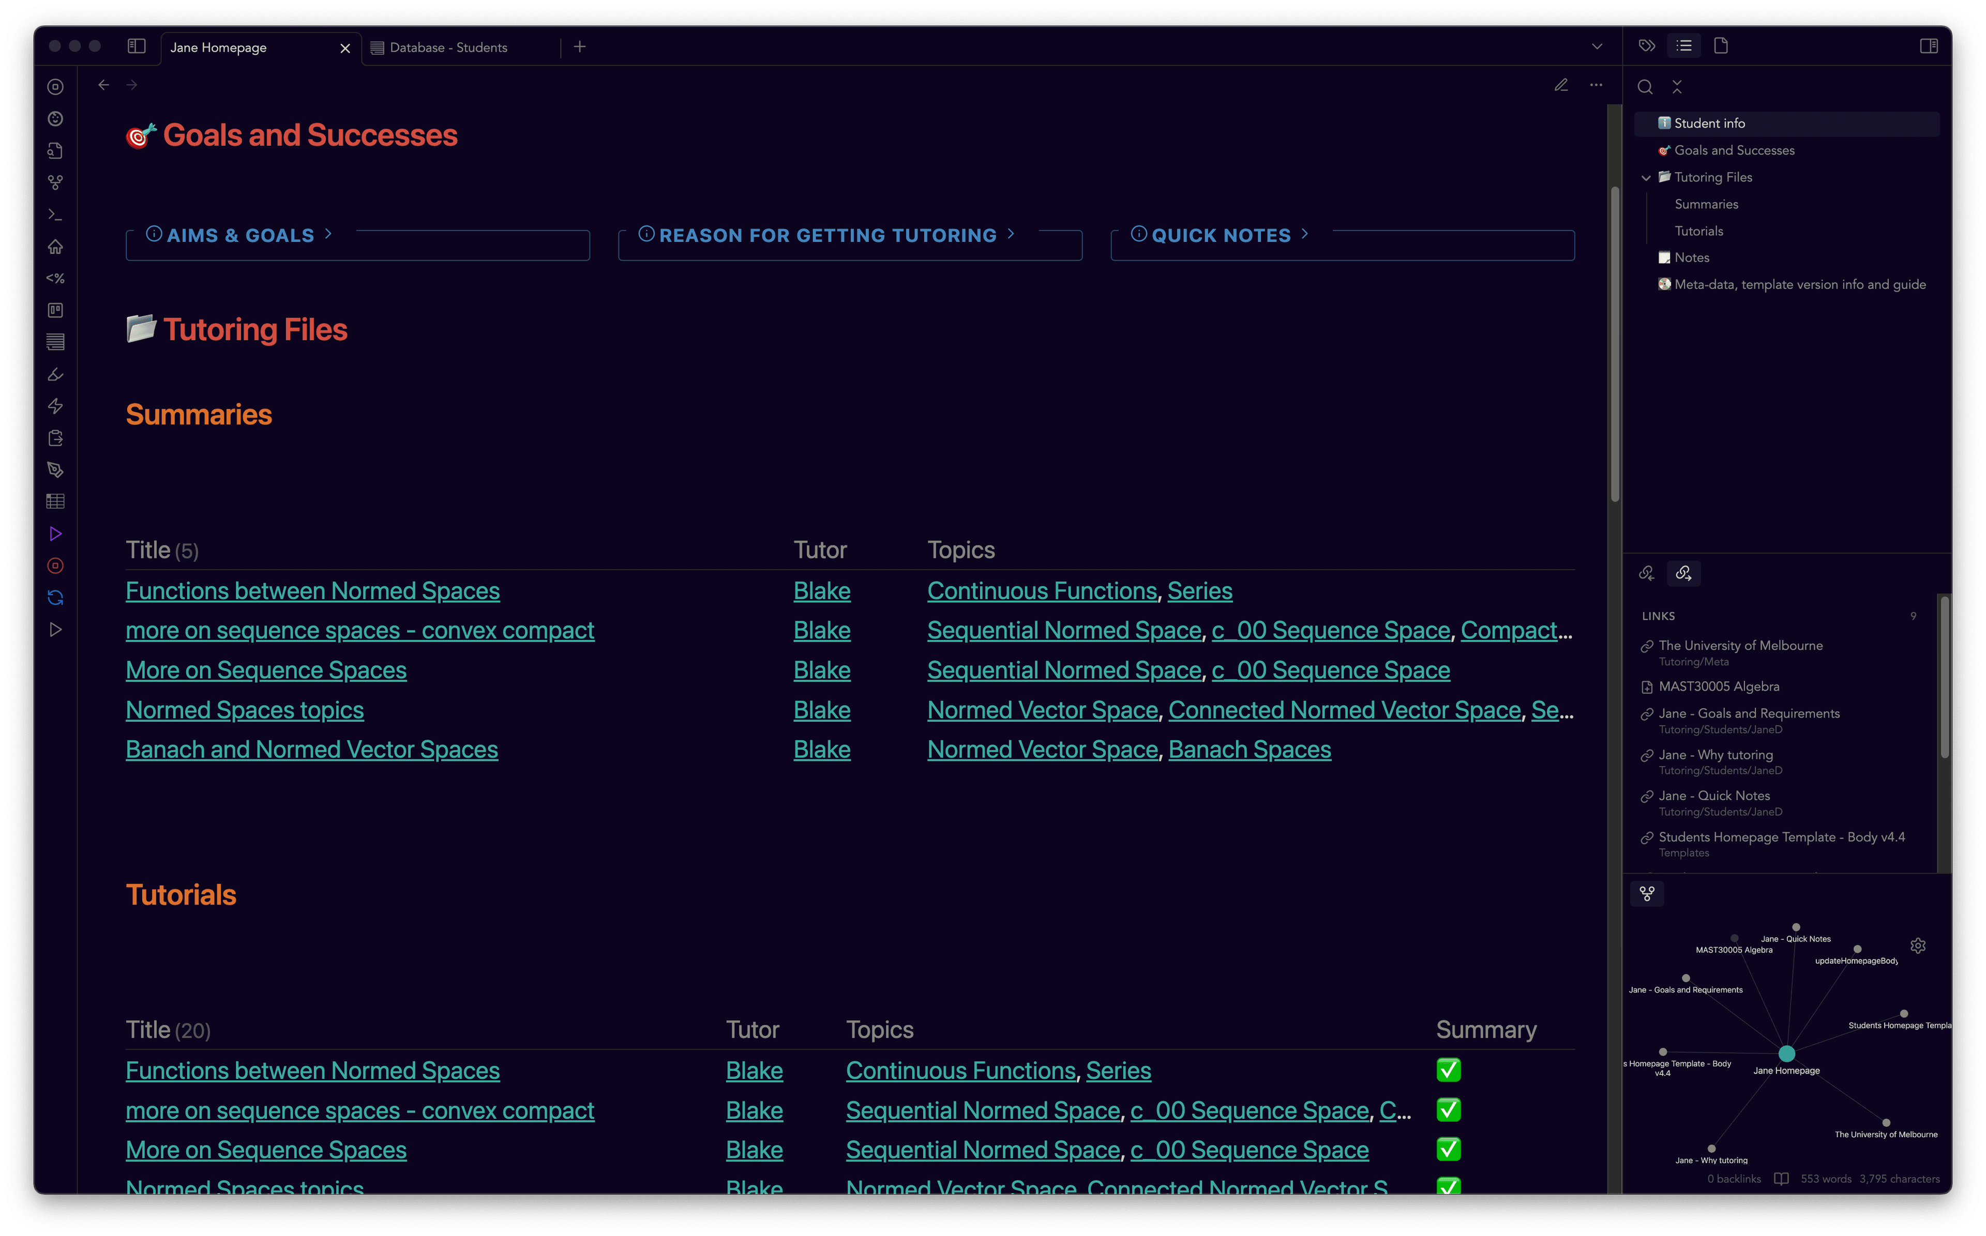The width and height of the screenshot is (1986, 1236).
Task: Show the outline pane list icon
Action: pyautogui.click(x=1683, y=46)
